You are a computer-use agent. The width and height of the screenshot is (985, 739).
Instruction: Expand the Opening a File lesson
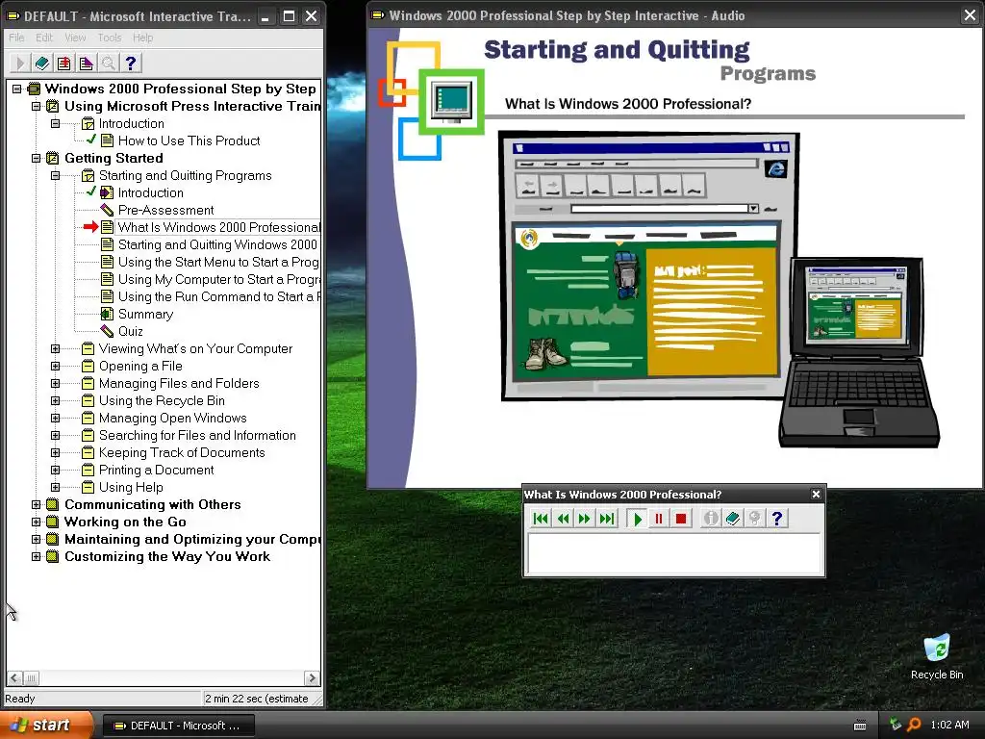[55, 366]
